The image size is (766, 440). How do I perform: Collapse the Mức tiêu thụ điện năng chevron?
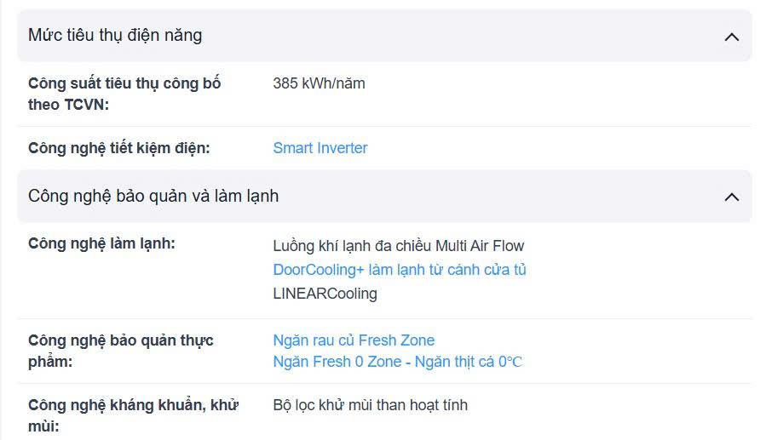[x=731, y=37]
